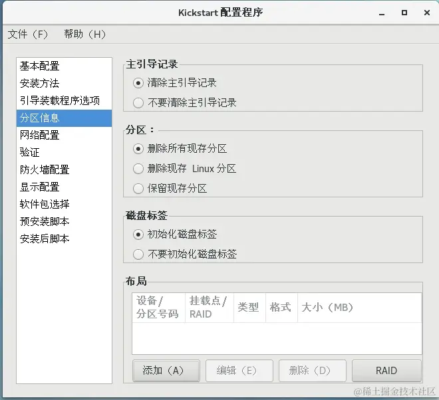Screen dimensions: 439x400
Task: Click the 编辑 (E) button
Action: pyautogui.click(x=239, y=371)
